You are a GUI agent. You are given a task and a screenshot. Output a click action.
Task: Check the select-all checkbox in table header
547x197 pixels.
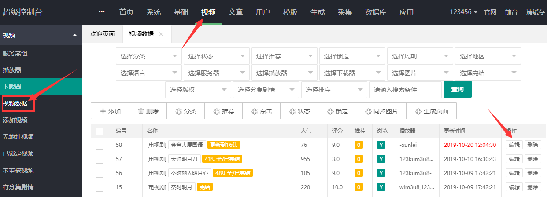tap(100, 131)
